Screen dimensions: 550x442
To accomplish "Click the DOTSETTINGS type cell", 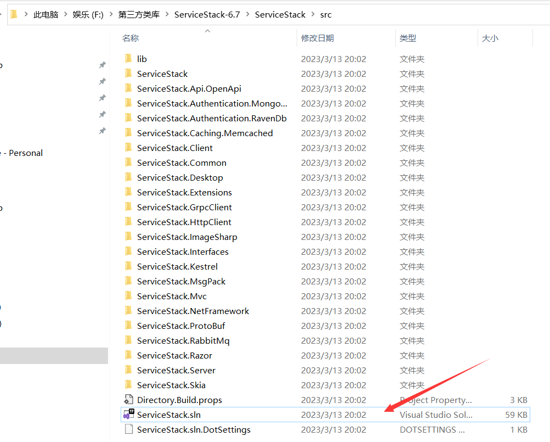I will coord(432,429).
